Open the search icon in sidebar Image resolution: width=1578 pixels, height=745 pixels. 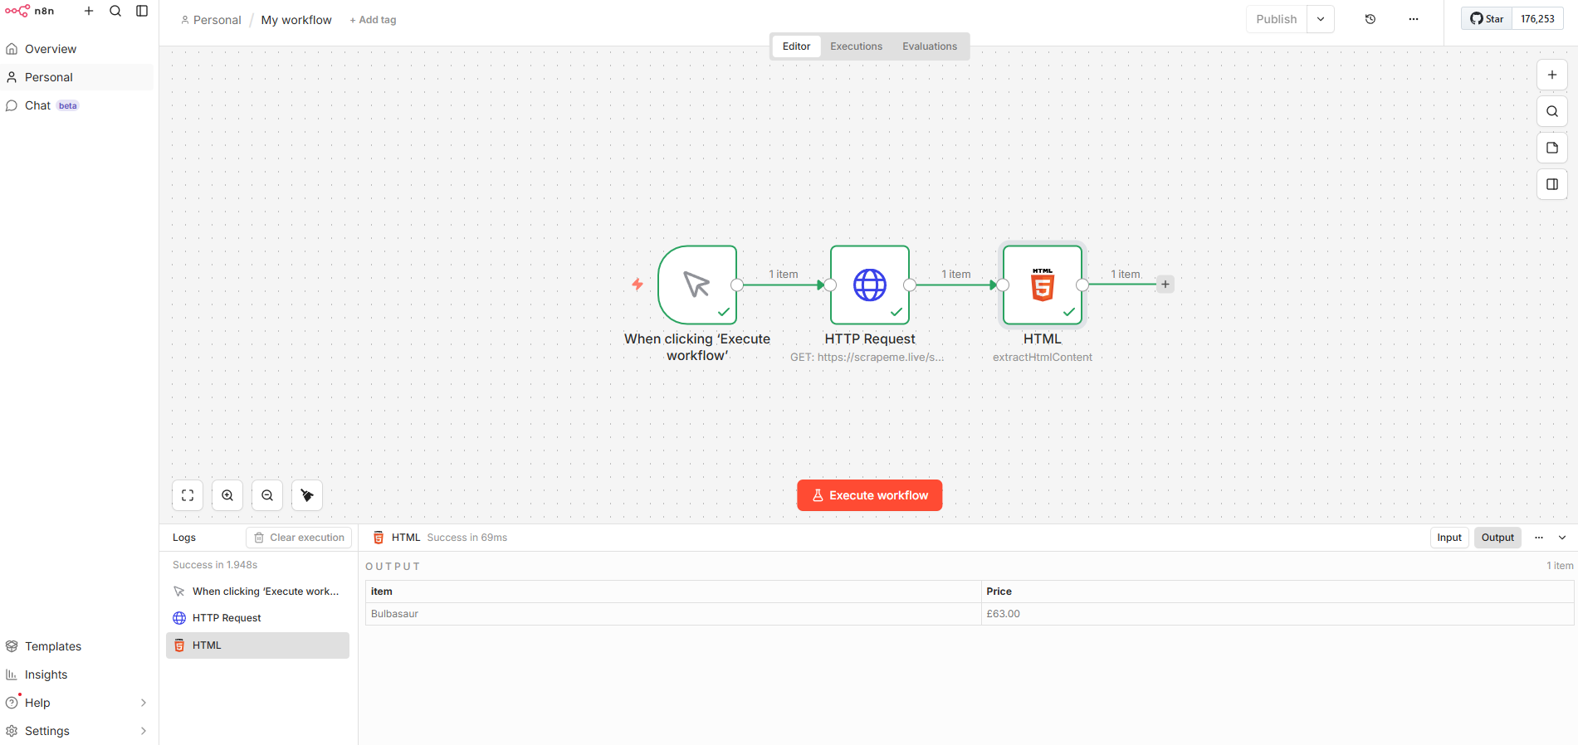tap(115, 11)
